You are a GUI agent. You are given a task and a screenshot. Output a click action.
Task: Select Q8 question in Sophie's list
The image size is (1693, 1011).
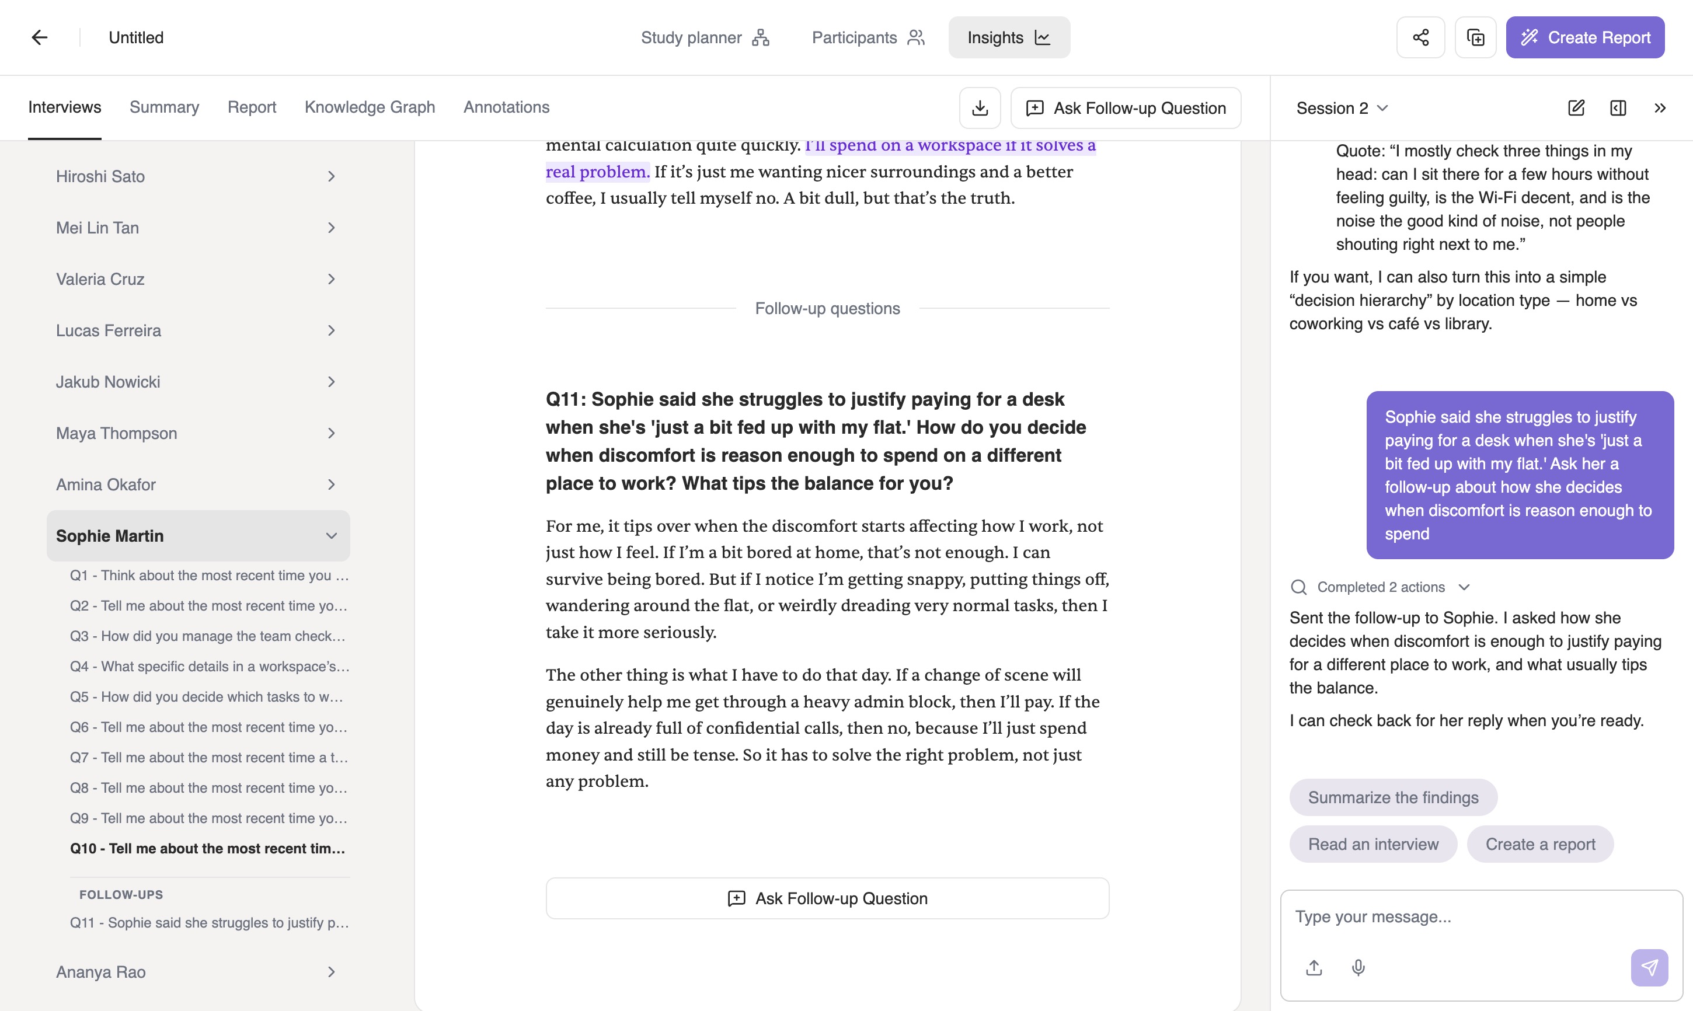209,787
